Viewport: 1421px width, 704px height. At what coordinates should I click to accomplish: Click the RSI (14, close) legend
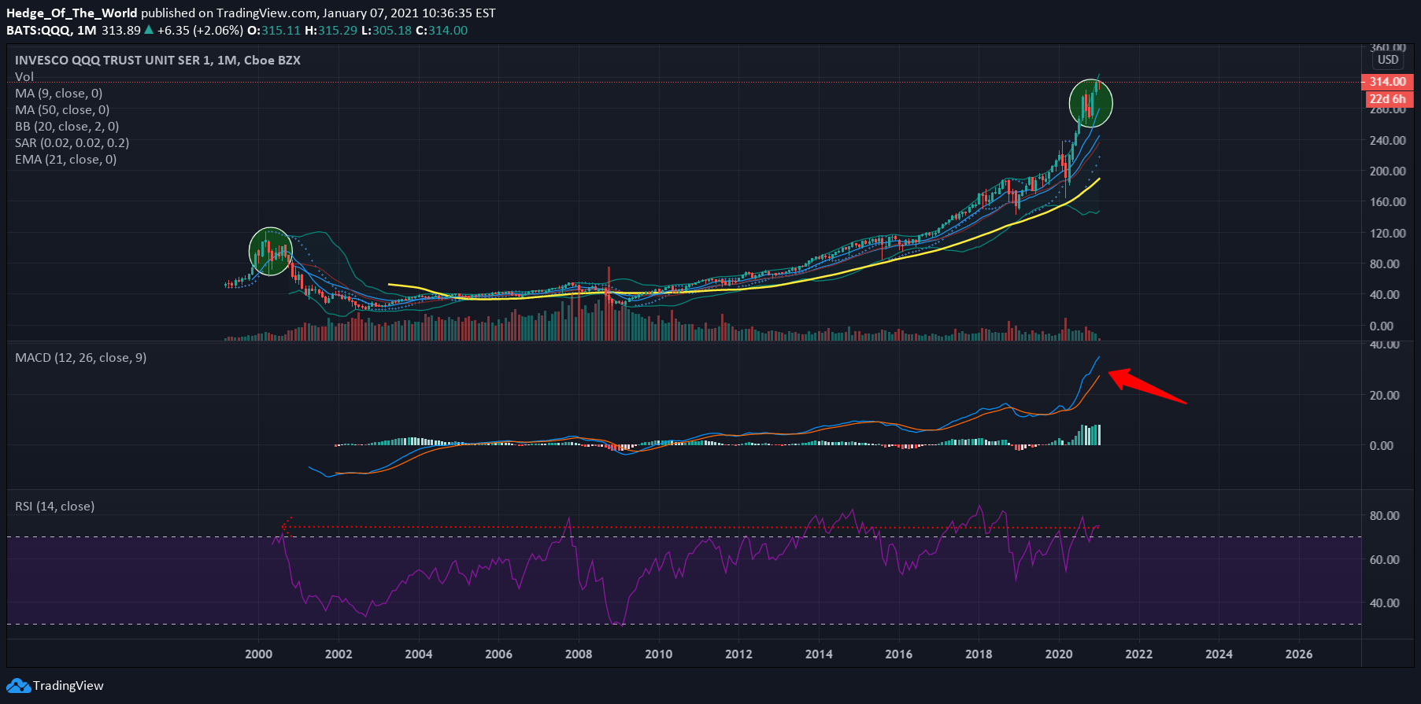tap(55, 507)
